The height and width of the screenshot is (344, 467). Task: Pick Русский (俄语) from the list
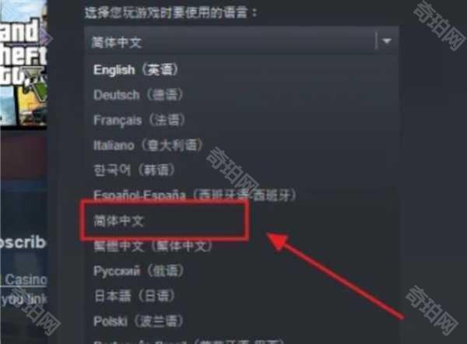(139, 271)
